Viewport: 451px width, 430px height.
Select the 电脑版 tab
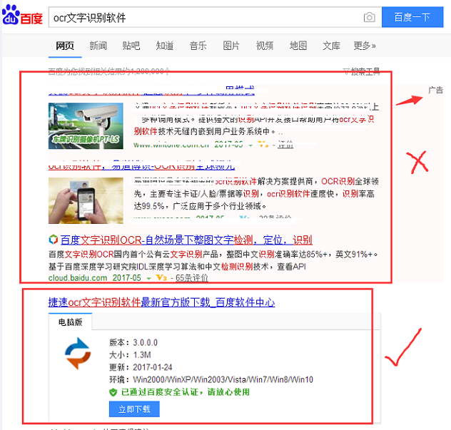70,322
